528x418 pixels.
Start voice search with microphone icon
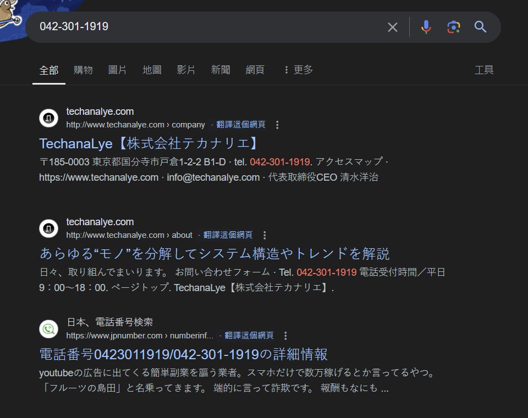pyautogui.click(x=426, y=27)
